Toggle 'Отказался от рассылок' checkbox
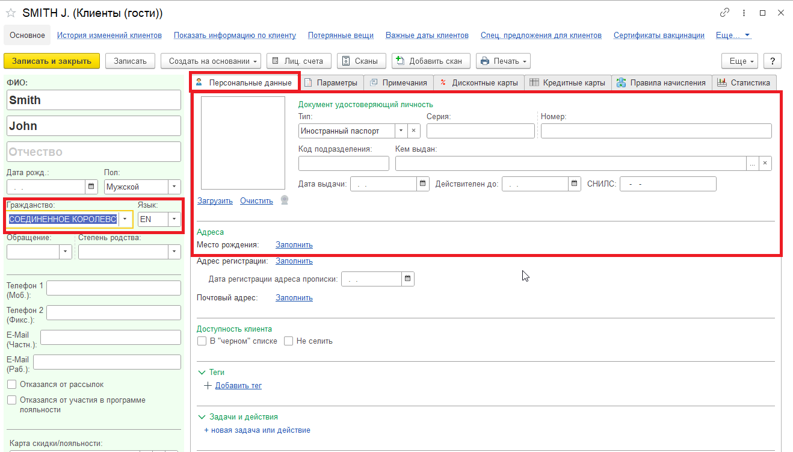This screenshot has width=793, height=452. click(x=12, y=384)
